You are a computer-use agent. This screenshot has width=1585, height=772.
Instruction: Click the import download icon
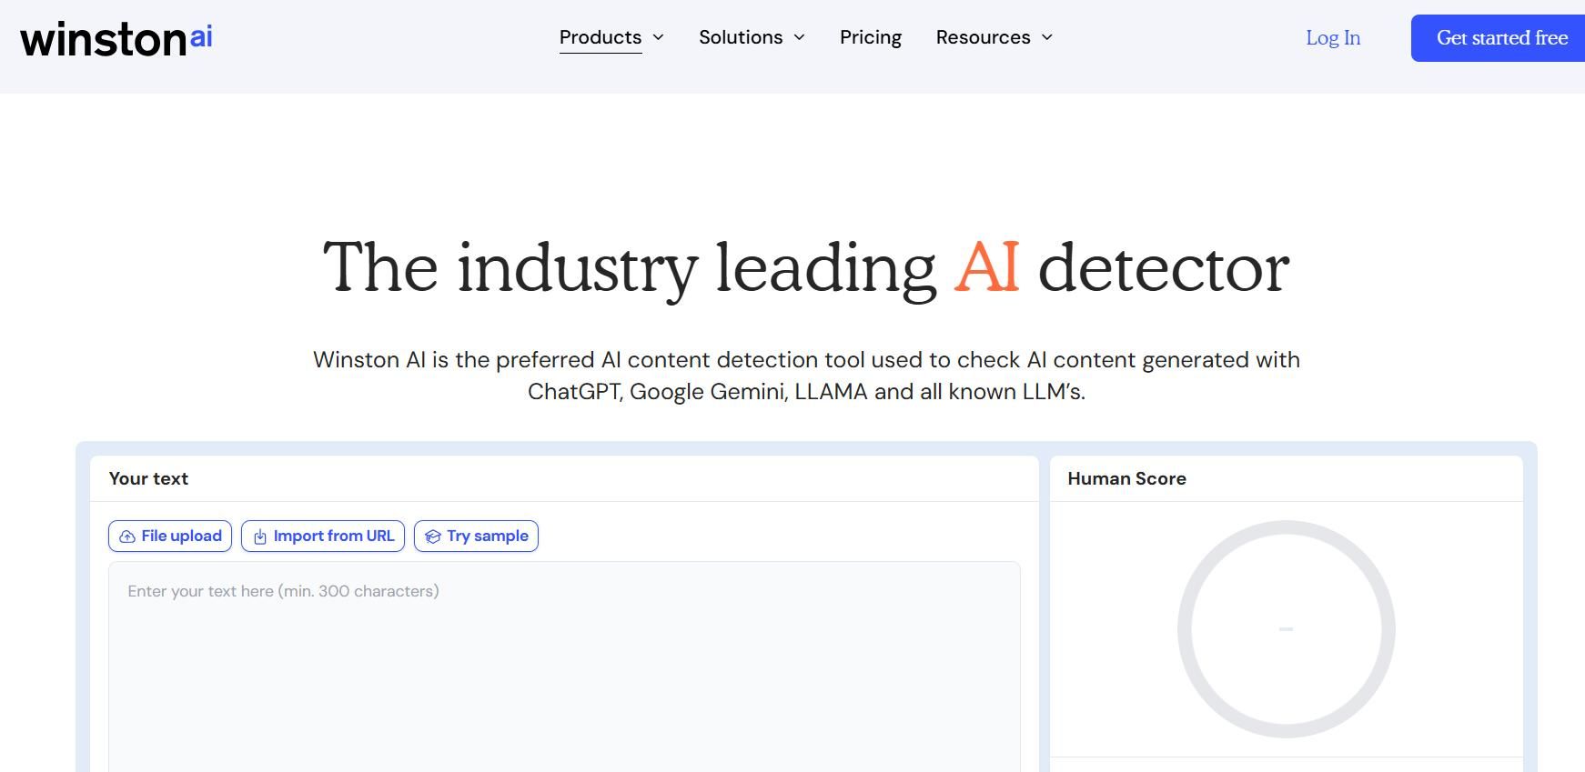(260, 536)
